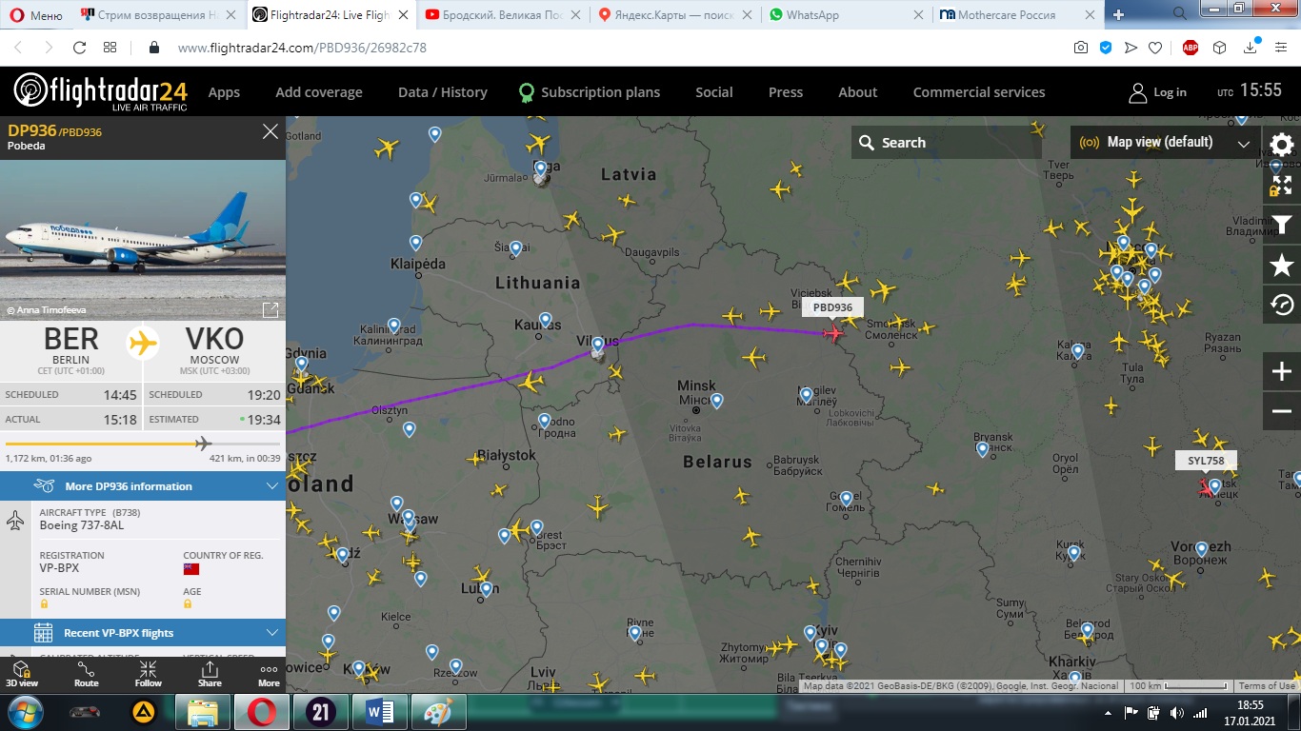Close the DP936 flight details panel
The height and width of the screenshot is (731, 1301).
[x=270, y=131]
